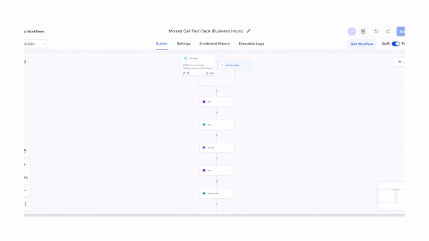Open options menu on Add Tag step
This screenshot has height=241, width=429.
tap(230, 147)
